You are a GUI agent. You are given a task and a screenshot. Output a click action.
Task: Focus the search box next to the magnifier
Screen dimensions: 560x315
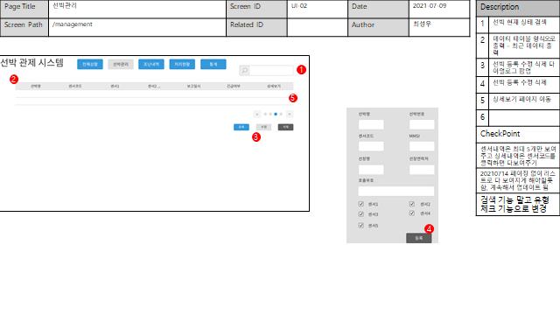point(271,70)
